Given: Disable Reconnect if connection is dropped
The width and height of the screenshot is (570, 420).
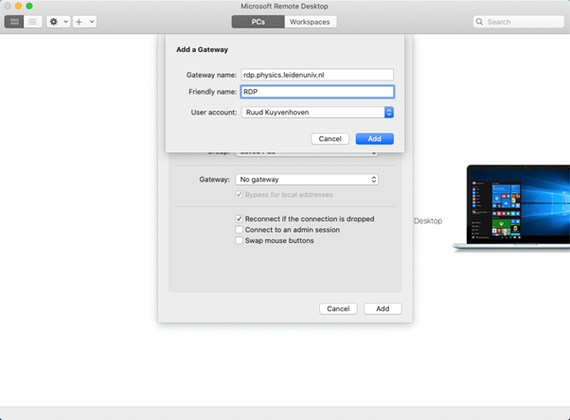Looking at the screenshot, I should click(x=240, y=219).
